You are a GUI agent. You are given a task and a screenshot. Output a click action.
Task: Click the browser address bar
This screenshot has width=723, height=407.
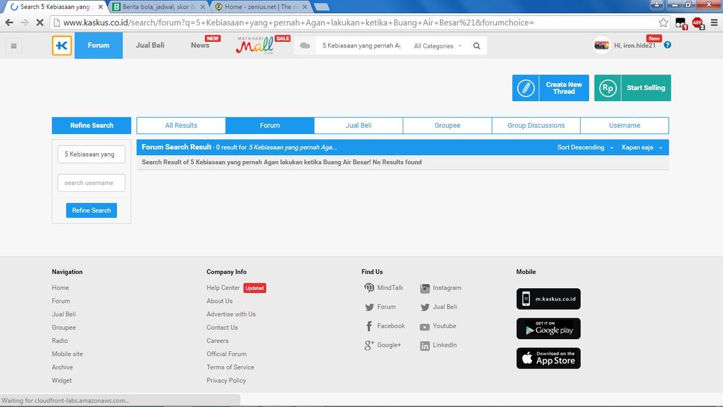click(x=360, y=23)
